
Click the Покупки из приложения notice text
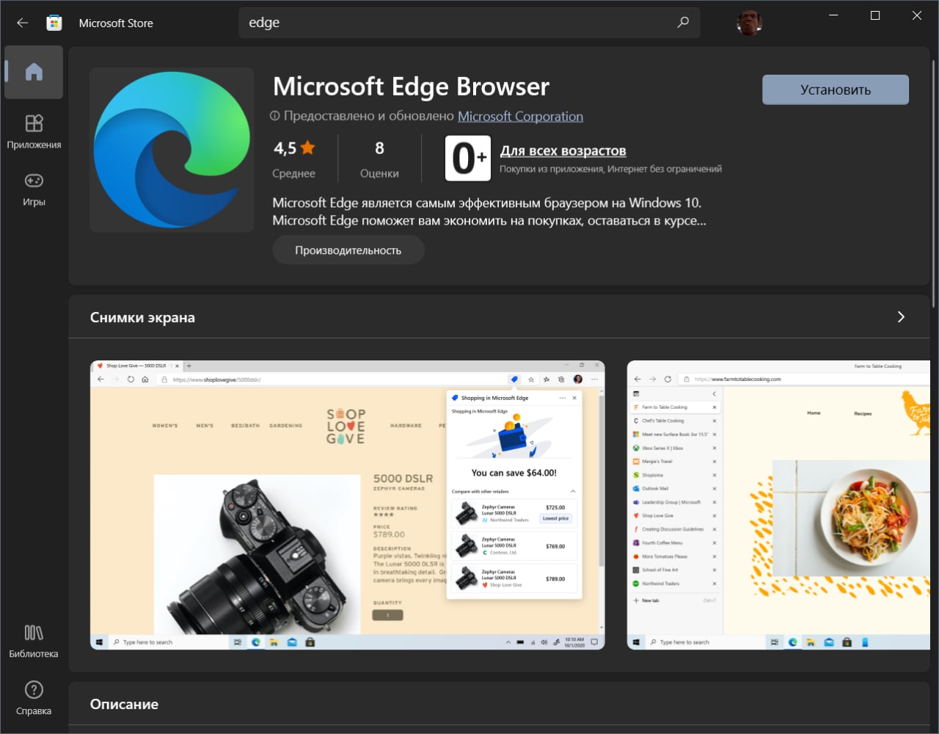point(610,169)
